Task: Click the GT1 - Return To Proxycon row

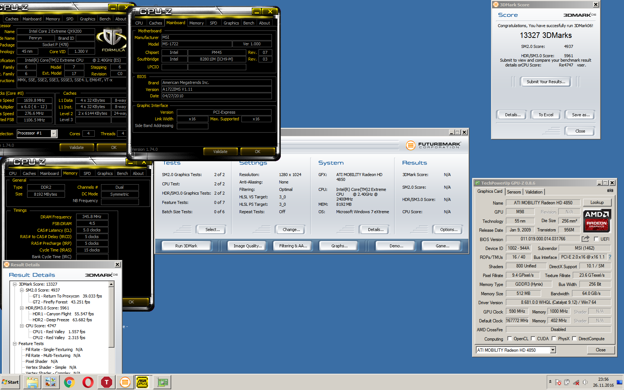Action: (67, 296)
